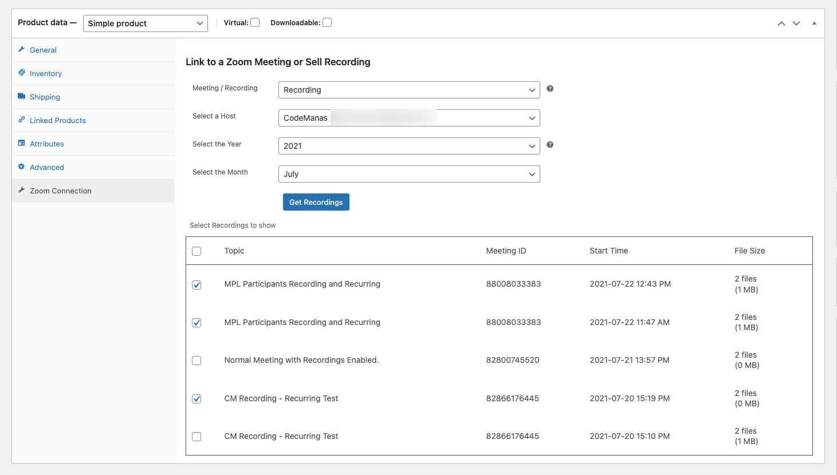This screenshot has height=475, width=837.
Task: Click the move panel down arrow icon
Action: click(796, 23)
